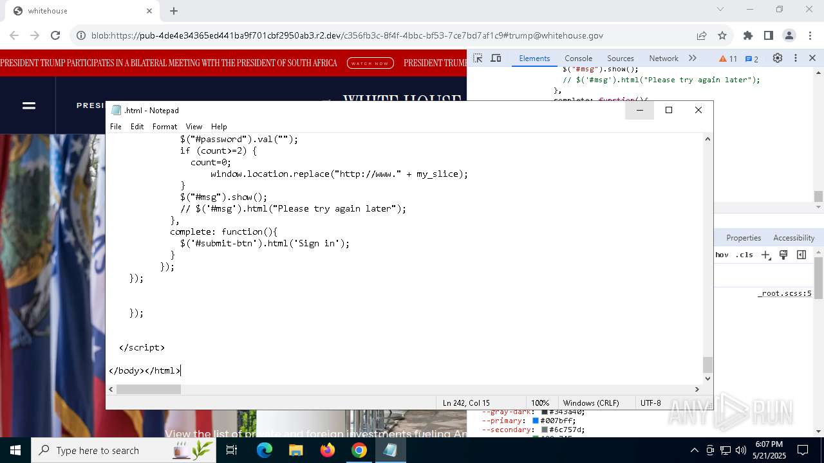Switch to the Console tab
This screenshot has height=463, width=824.
coord(578,58)
